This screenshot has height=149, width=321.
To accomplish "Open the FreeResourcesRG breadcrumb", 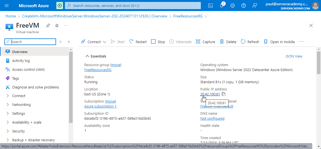I will coord(188,16).
